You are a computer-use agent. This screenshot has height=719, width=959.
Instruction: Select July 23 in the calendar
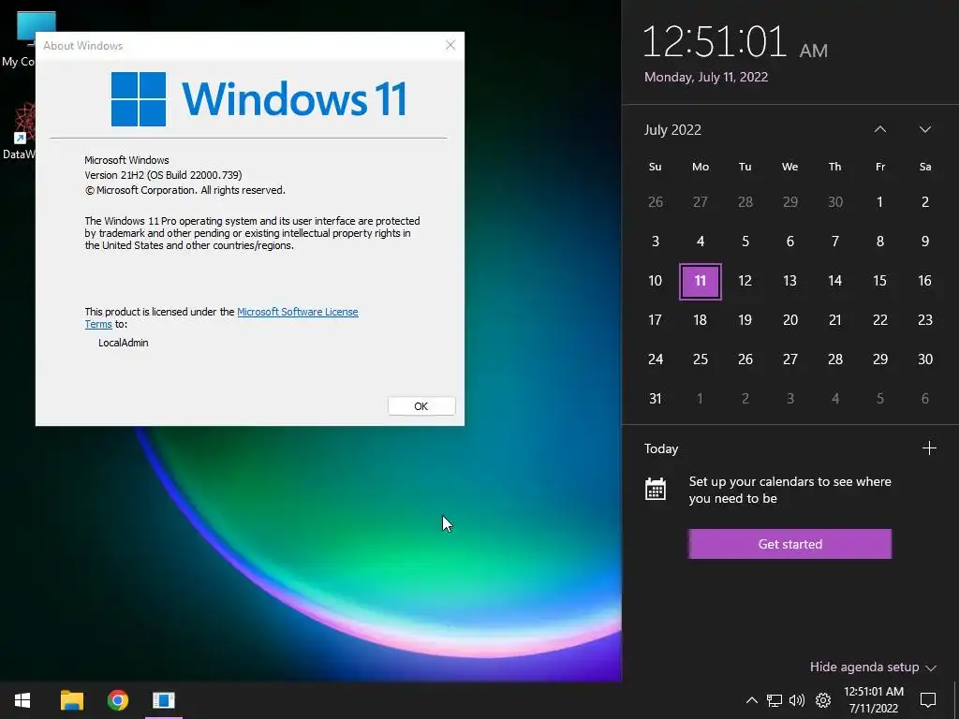pos(924,320)
